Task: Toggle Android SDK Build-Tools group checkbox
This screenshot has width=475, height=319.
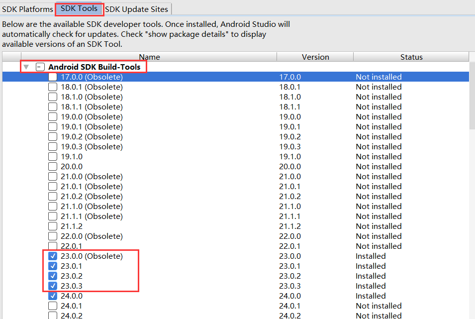Action: pos(40,67)
